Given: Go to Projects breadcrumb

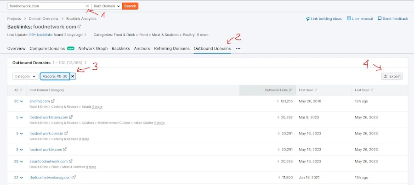Looking at the screenshot, I should tap(14, 19).
